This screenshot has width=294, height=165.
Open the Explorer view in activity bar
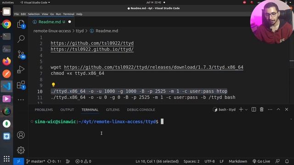21,24
